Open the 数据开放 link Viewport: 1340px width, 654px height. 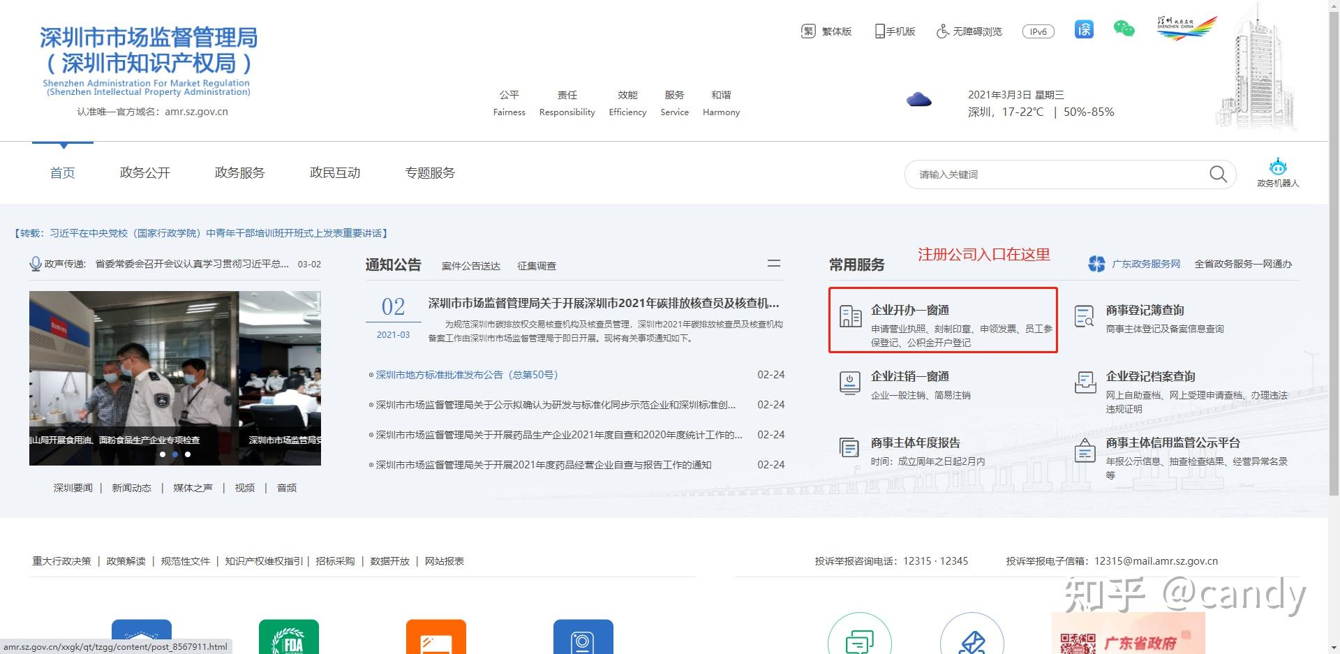[390, 561]
